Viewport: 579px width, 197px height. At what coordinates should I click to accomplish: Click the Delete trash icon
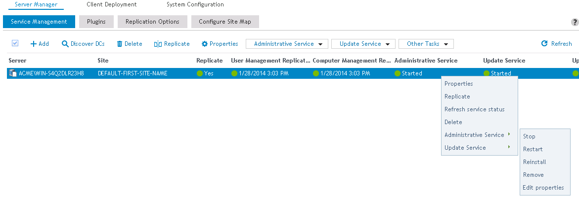point(120,44)
